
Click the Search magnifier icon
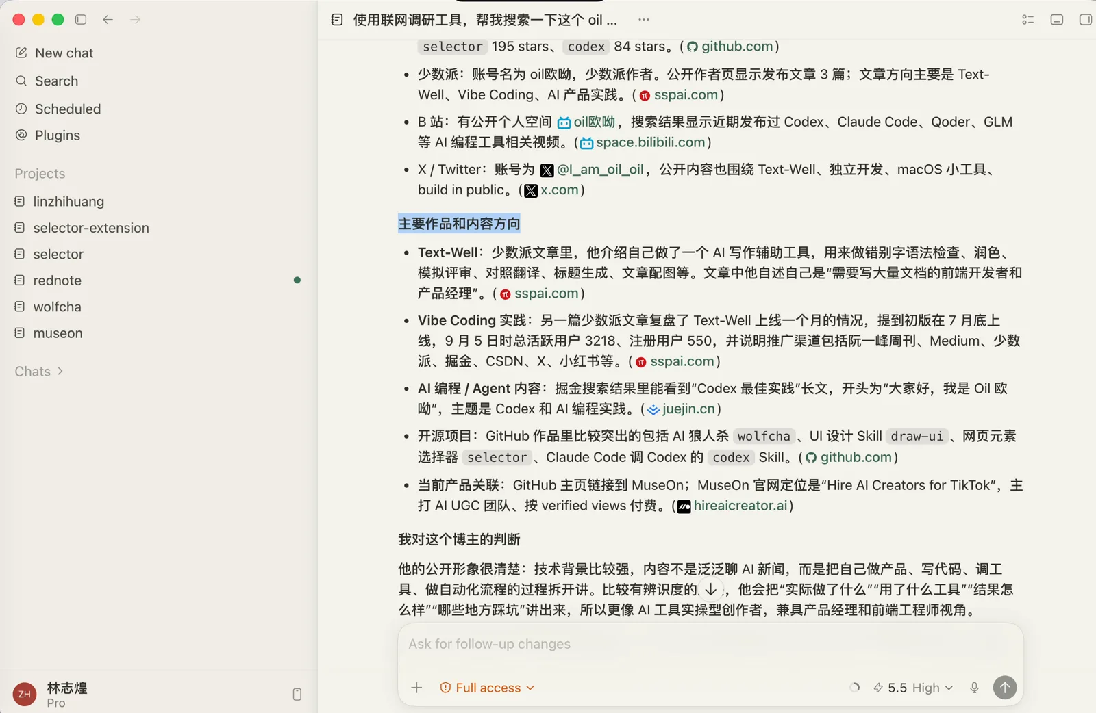[21, 81]
